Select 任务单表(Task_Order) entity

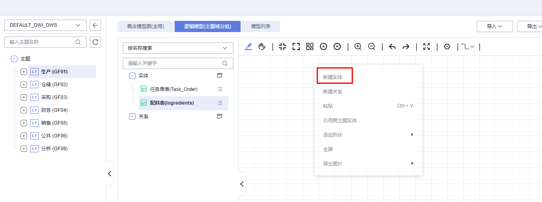(x=174, y=89)
